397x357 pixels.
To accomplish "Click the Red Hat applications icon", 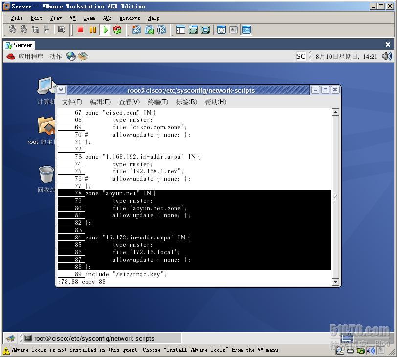I will [11, 56].
